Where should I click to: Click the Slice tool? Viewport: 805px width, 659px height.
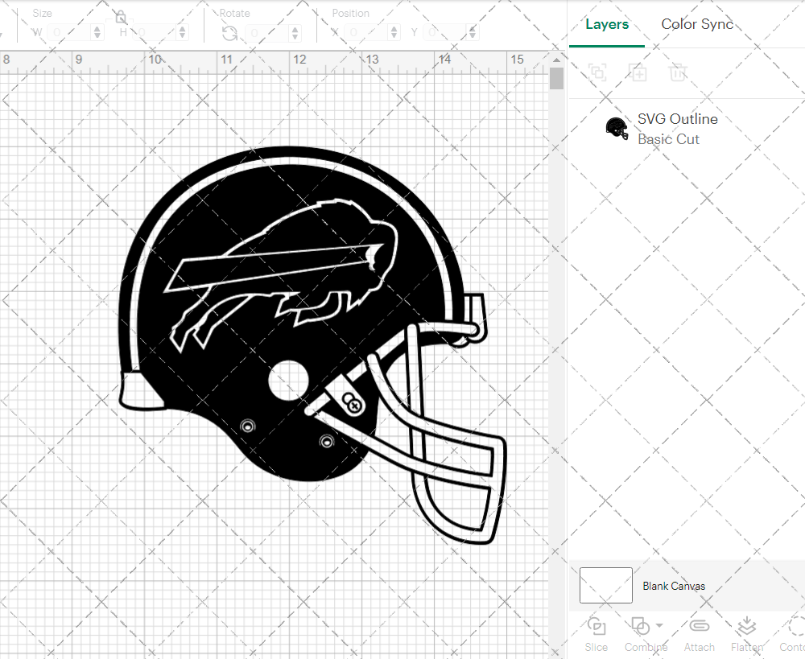pos(596,634)
